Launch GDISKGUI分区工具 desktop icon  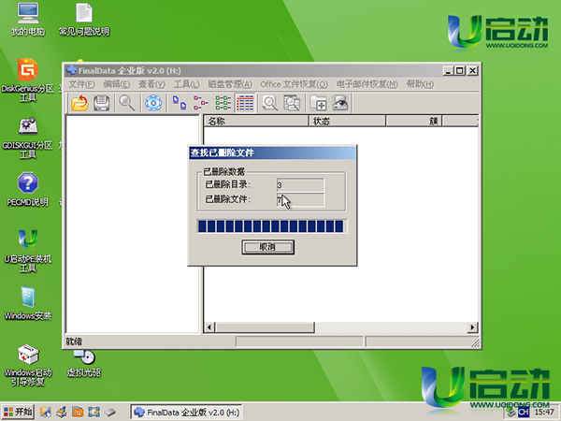click(x=27, y=138)
